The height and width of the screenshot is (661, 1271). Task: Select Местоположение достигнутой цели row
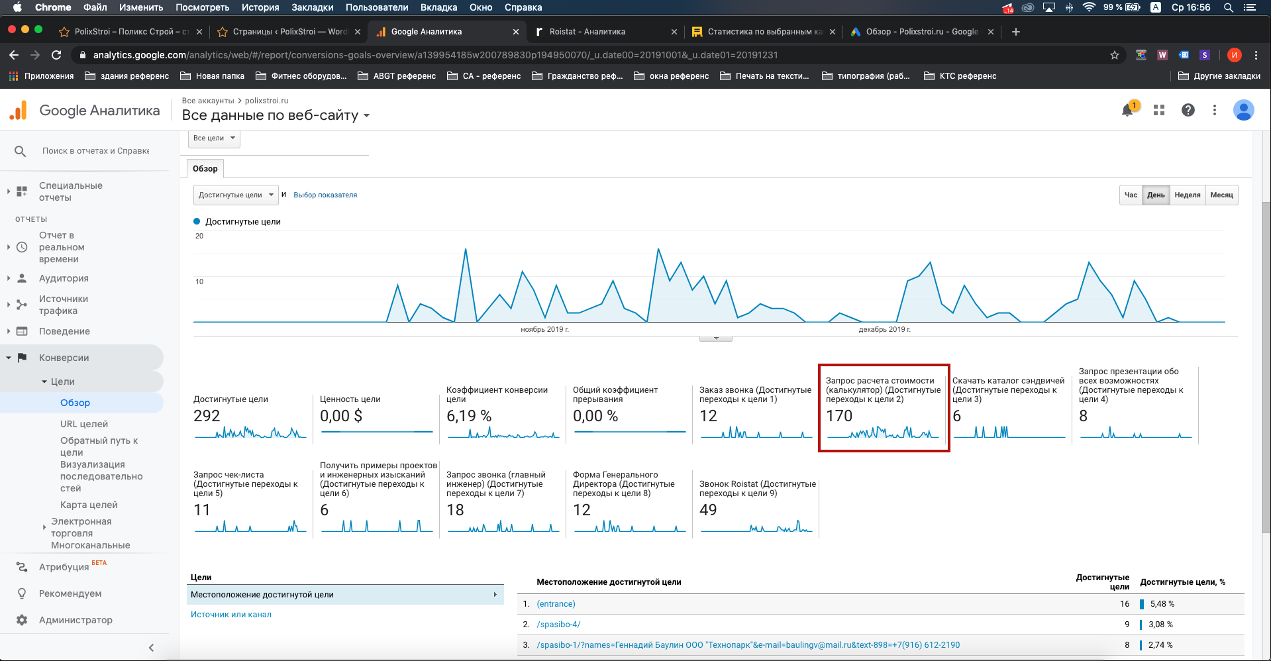click(x=345, y=595)
